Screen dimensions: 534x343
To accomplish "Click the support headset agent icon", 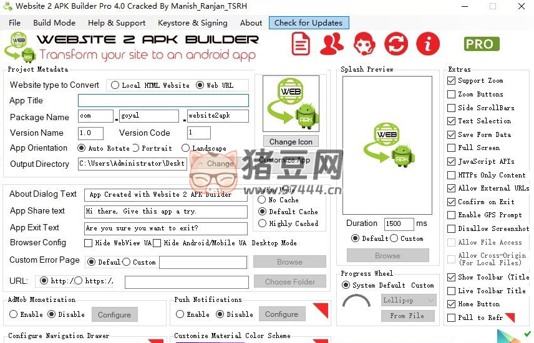I will (364, 44).
